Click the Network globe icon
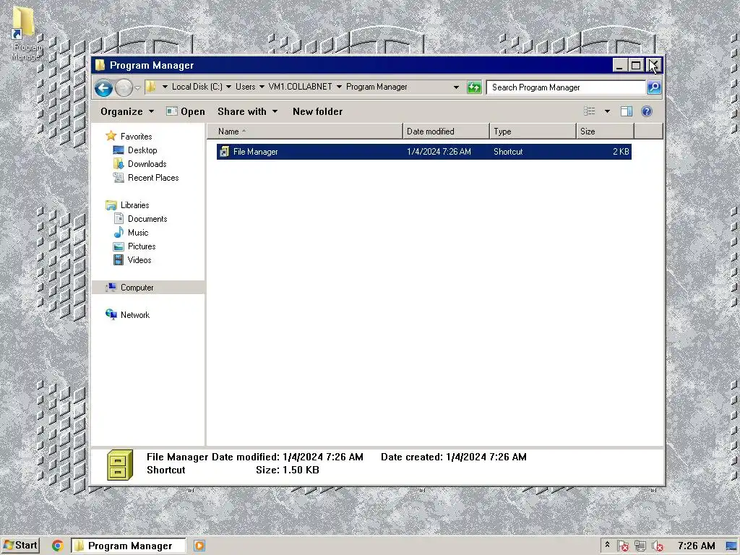The image size is (740, 555). click(111, 314)
